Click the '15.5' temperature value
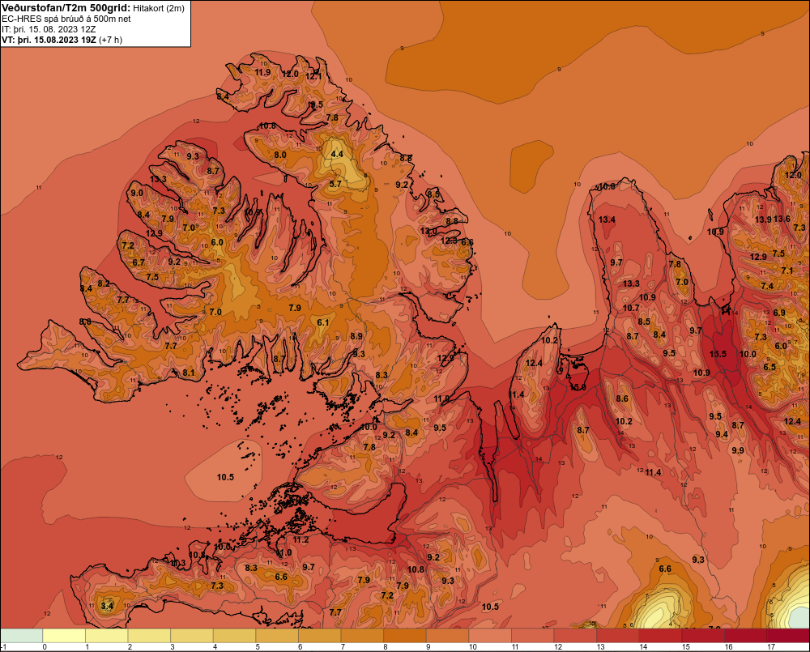 tap(718, 354)
